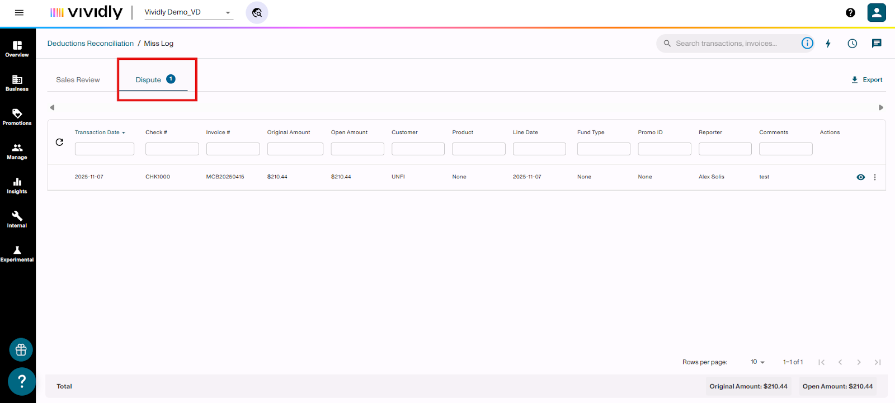Open the three-dot actions menu for CHK1000
The width and height of the screenshot is (895, 403).
875,177
